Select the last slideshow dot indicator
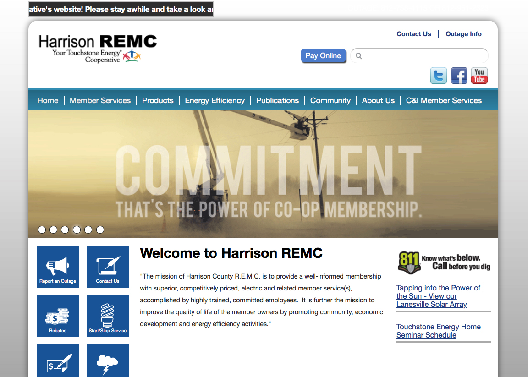 (100, 230)
